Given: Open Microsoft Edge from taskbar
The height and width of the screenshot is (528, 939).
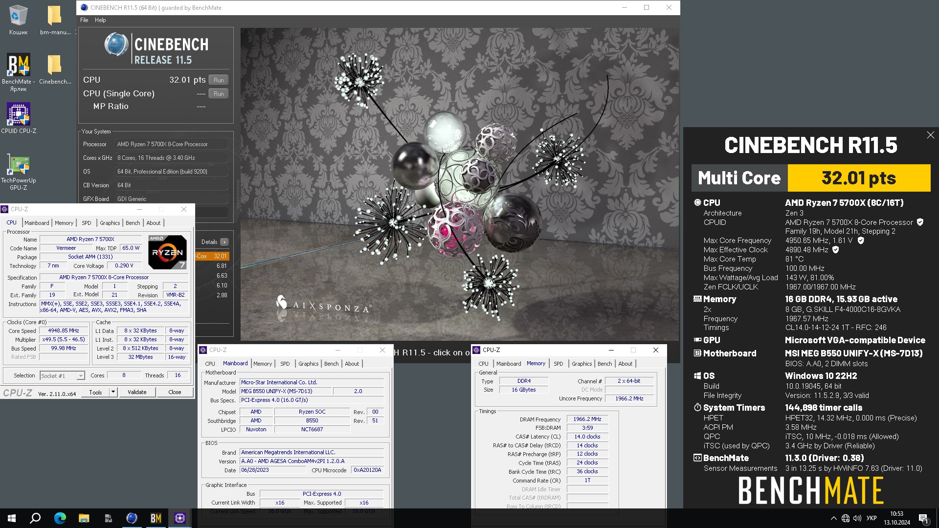Looking at the screenshot, I should tap(60, 518).
